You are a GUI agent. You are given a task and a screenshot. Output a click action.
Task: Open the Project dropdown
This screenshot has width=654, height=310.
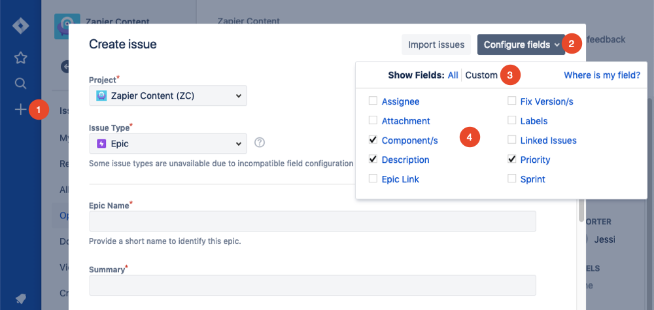click(168, 95)
